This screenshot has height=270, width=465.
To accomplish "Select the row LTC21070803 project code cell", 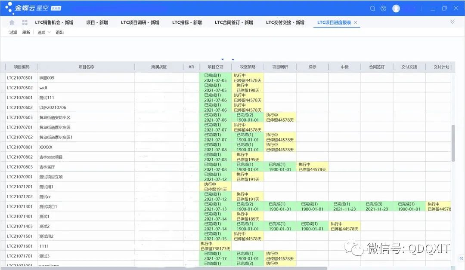I will (20, 167).
